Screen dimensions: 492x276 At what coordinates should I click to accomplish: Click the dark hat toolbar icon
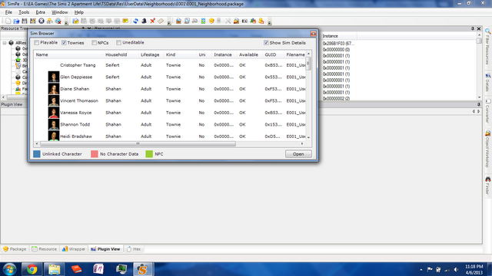(144, 21)
